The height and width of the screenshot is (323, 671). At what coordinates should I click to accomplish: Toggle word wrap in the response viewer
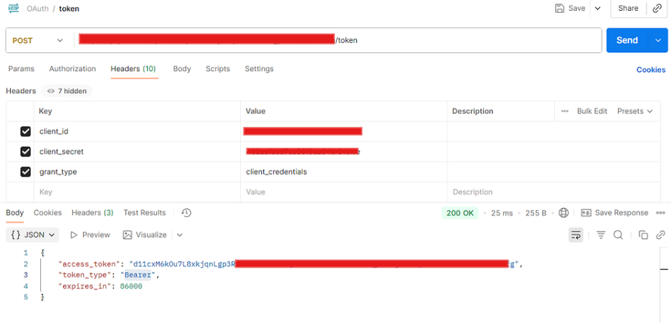coord(576,235)
